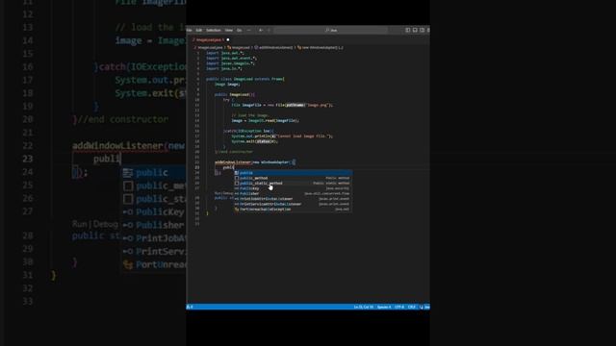This screenshot has height=346, width=616.
Task: Choose the 'public_method' snippet suggestion
Action: pyautogui.click(x=293, y=178)
